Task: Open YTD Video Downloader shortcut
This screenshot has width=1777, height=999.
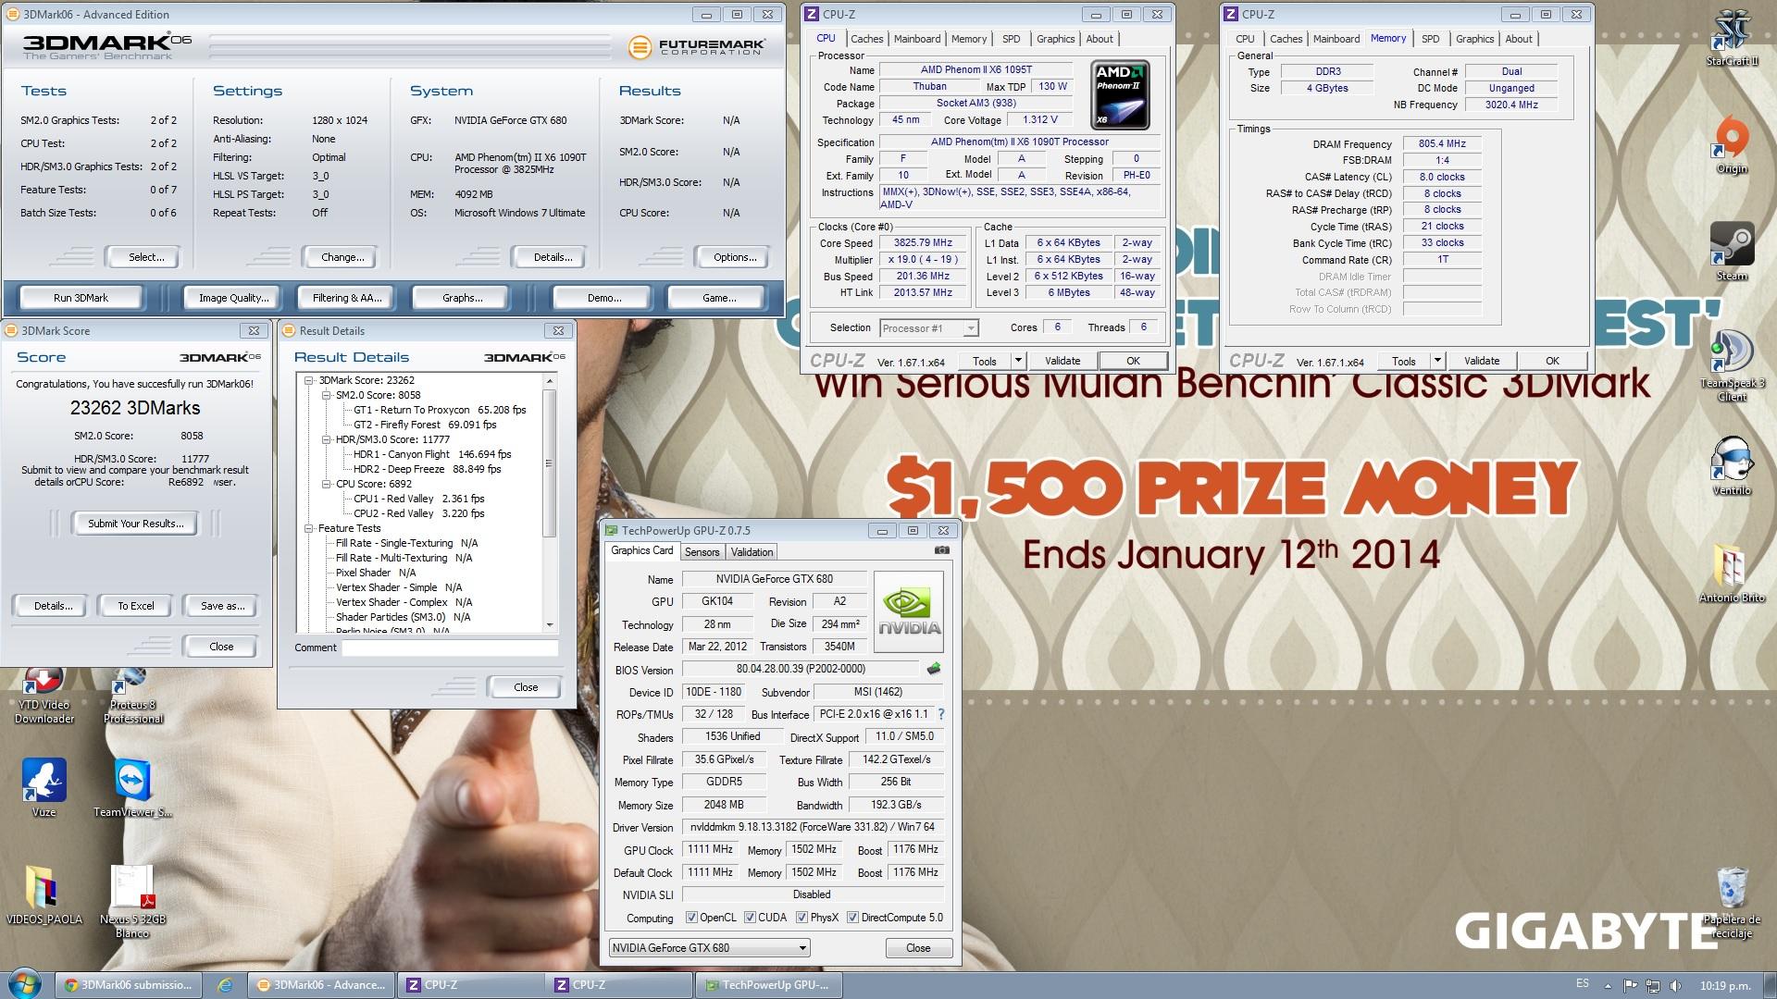Action: point(43,696)
